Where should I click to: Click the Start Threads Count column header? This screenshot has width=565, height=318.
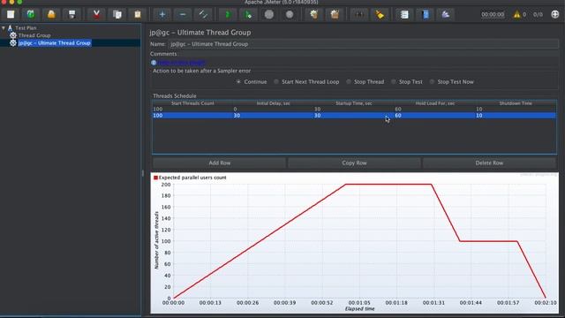(x=192, y=103)
